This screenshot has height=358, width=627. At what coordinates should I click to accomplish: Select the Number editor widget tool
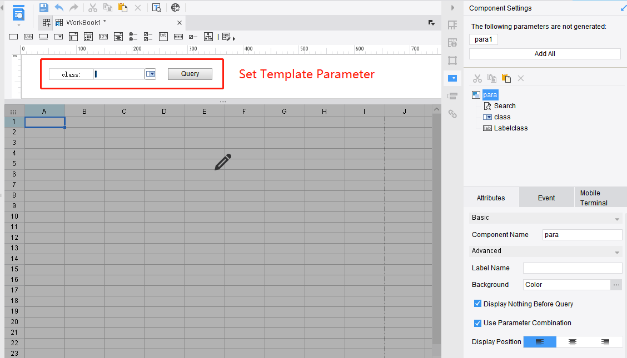point(103,37)
